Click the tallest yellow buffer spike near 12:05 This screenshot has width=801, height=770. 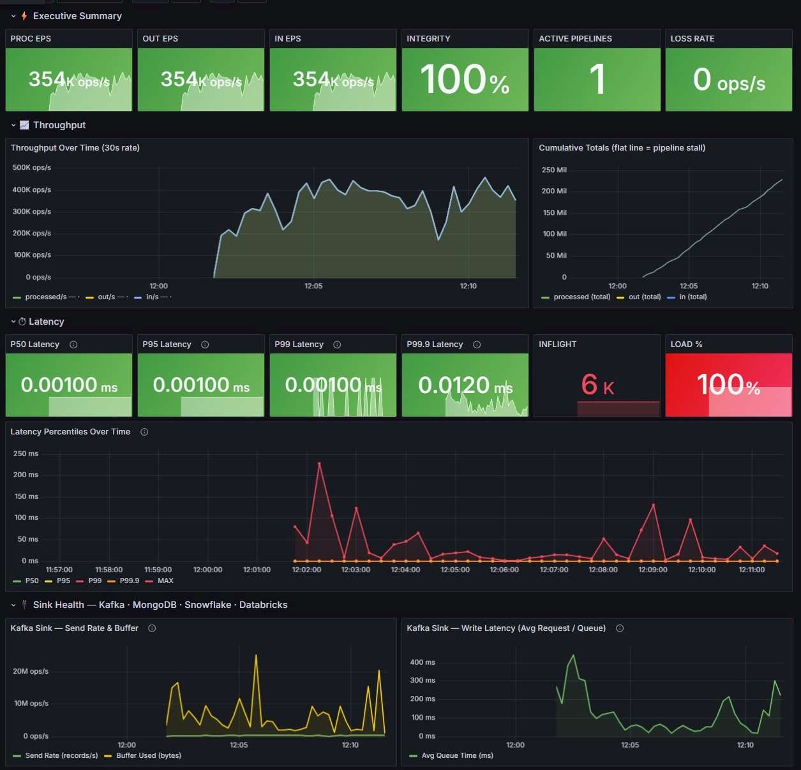coord(256,656)
